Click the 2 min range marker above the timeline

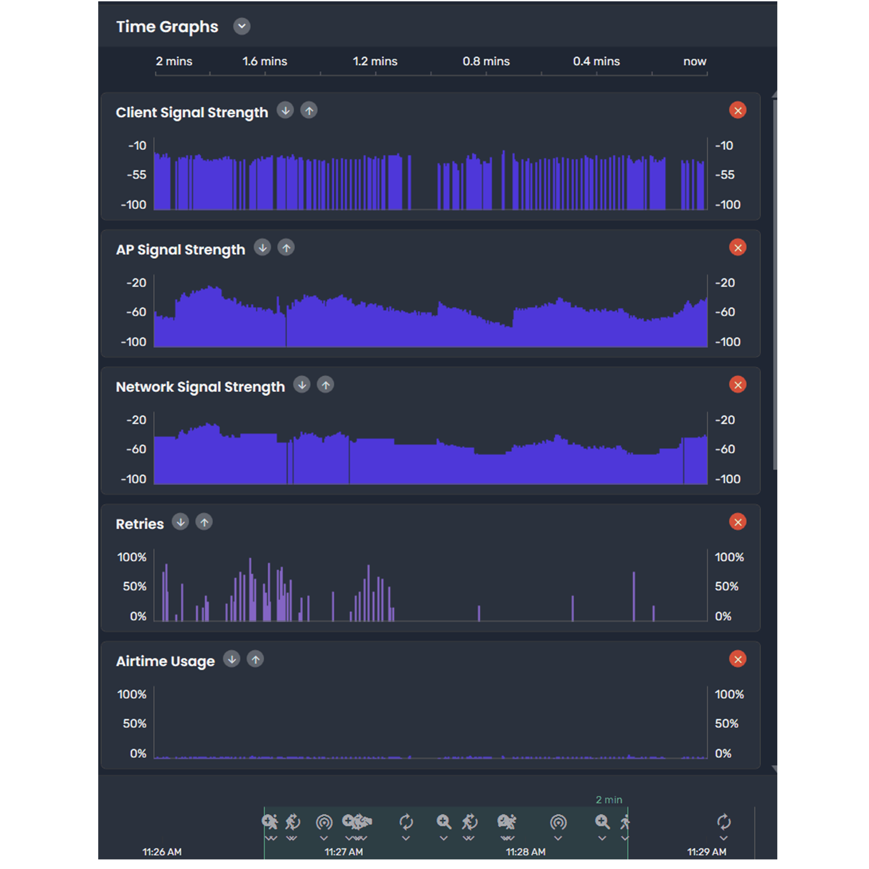click(x=609, y=800)
